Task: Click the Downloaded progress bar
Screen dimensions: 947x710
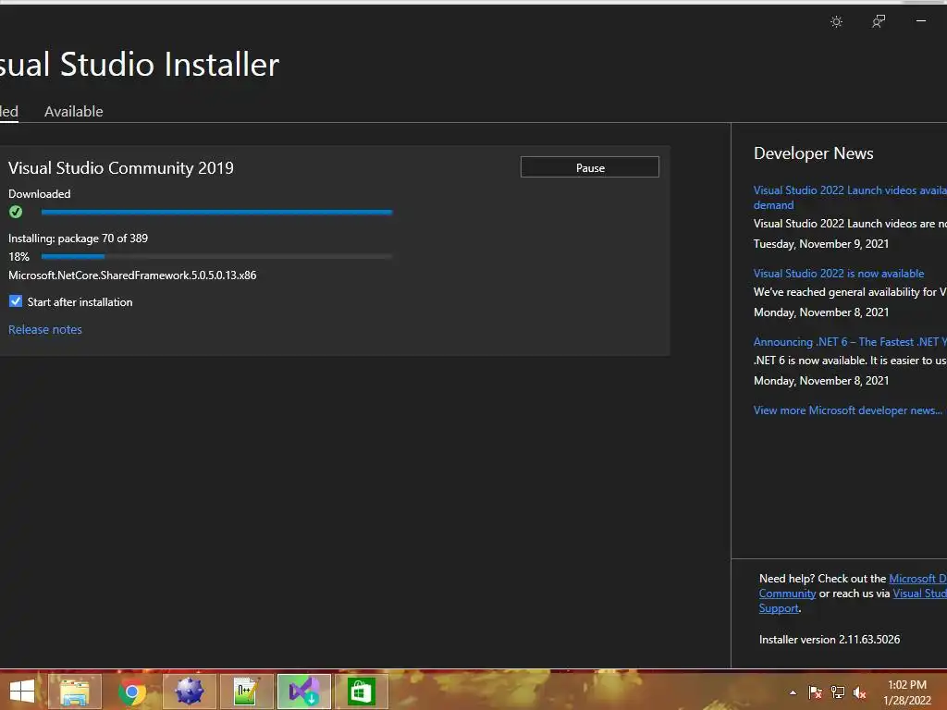Action: 216,212
